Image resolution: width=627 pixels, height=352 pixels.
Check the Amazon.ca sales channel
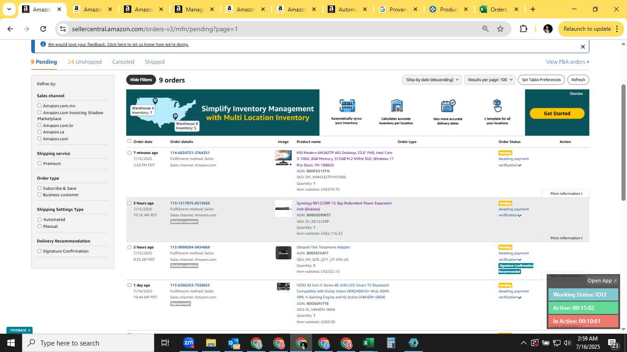[39, 132]
